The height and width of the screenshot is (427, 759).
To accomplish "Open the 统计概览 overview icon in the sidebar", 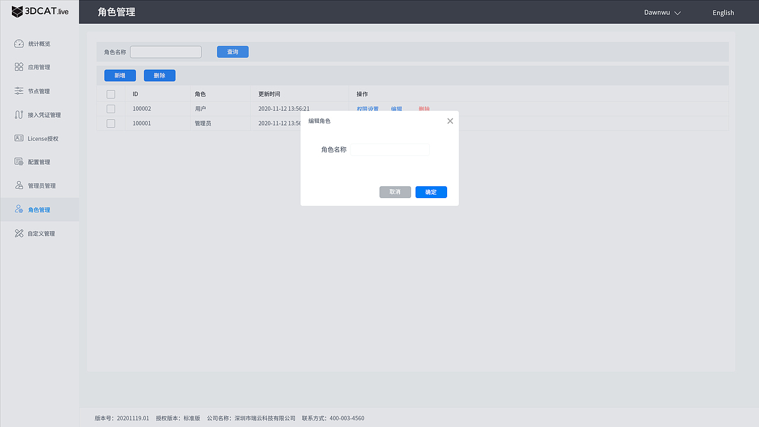I will (x=20, y=43).
